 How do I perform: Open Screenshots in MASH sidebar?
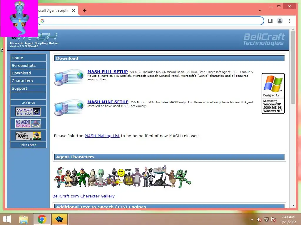pos(28,65)
